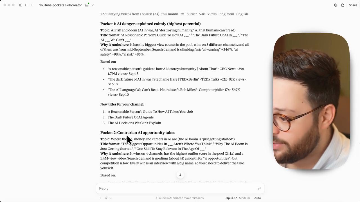
Task: Toggle the sidebar panel icon
Action: tap(21, 5)
